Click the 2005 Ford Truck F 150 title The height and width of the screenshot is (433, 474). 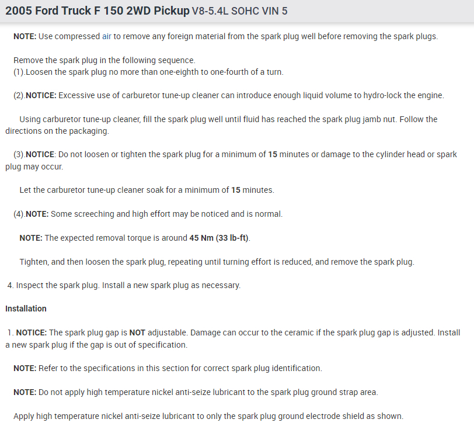[x=97, y=11]
